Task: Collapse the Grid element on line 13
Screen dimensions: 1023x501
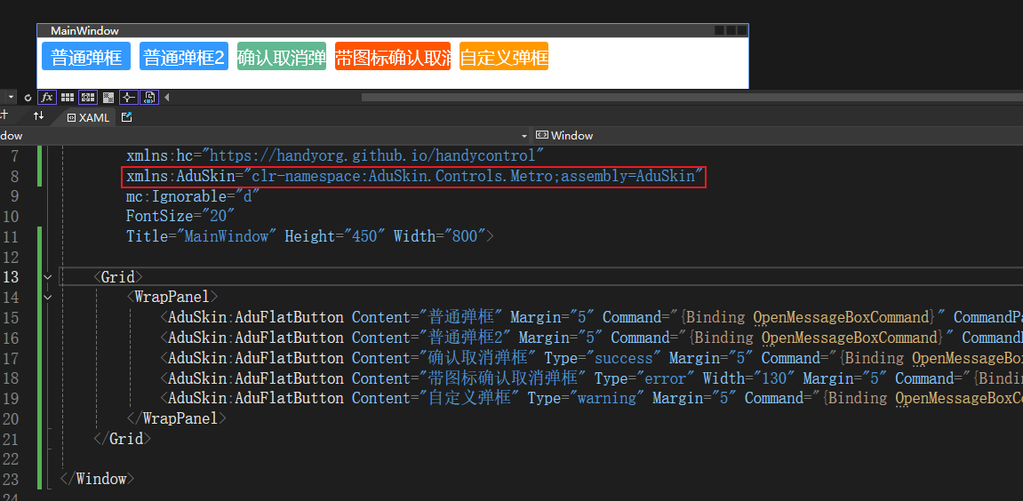Action: (x=47, y=276)
